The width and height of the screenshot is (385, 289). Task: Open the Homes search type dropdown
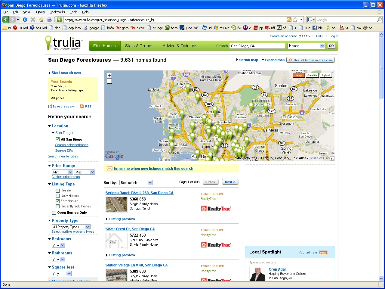[x=306, y=46]
